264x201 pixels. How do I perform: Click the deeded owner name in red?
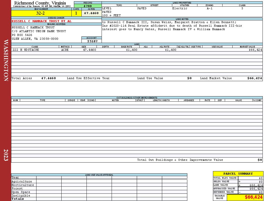(41, 21)
